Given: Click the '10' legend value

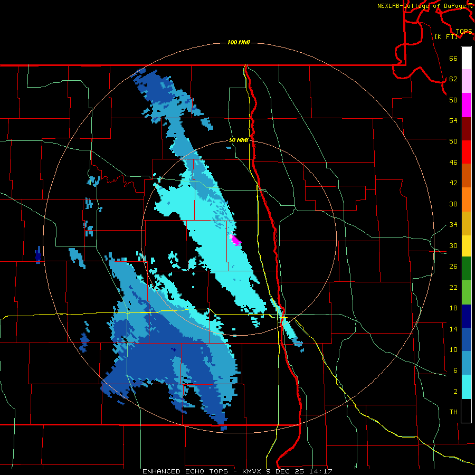Looking at the screenshot, I should [x=453, y=350].
